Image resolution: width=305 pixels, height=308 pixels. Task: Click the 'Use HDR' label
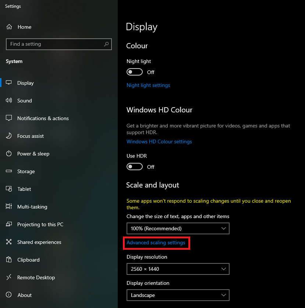click(x=137, y=156)
